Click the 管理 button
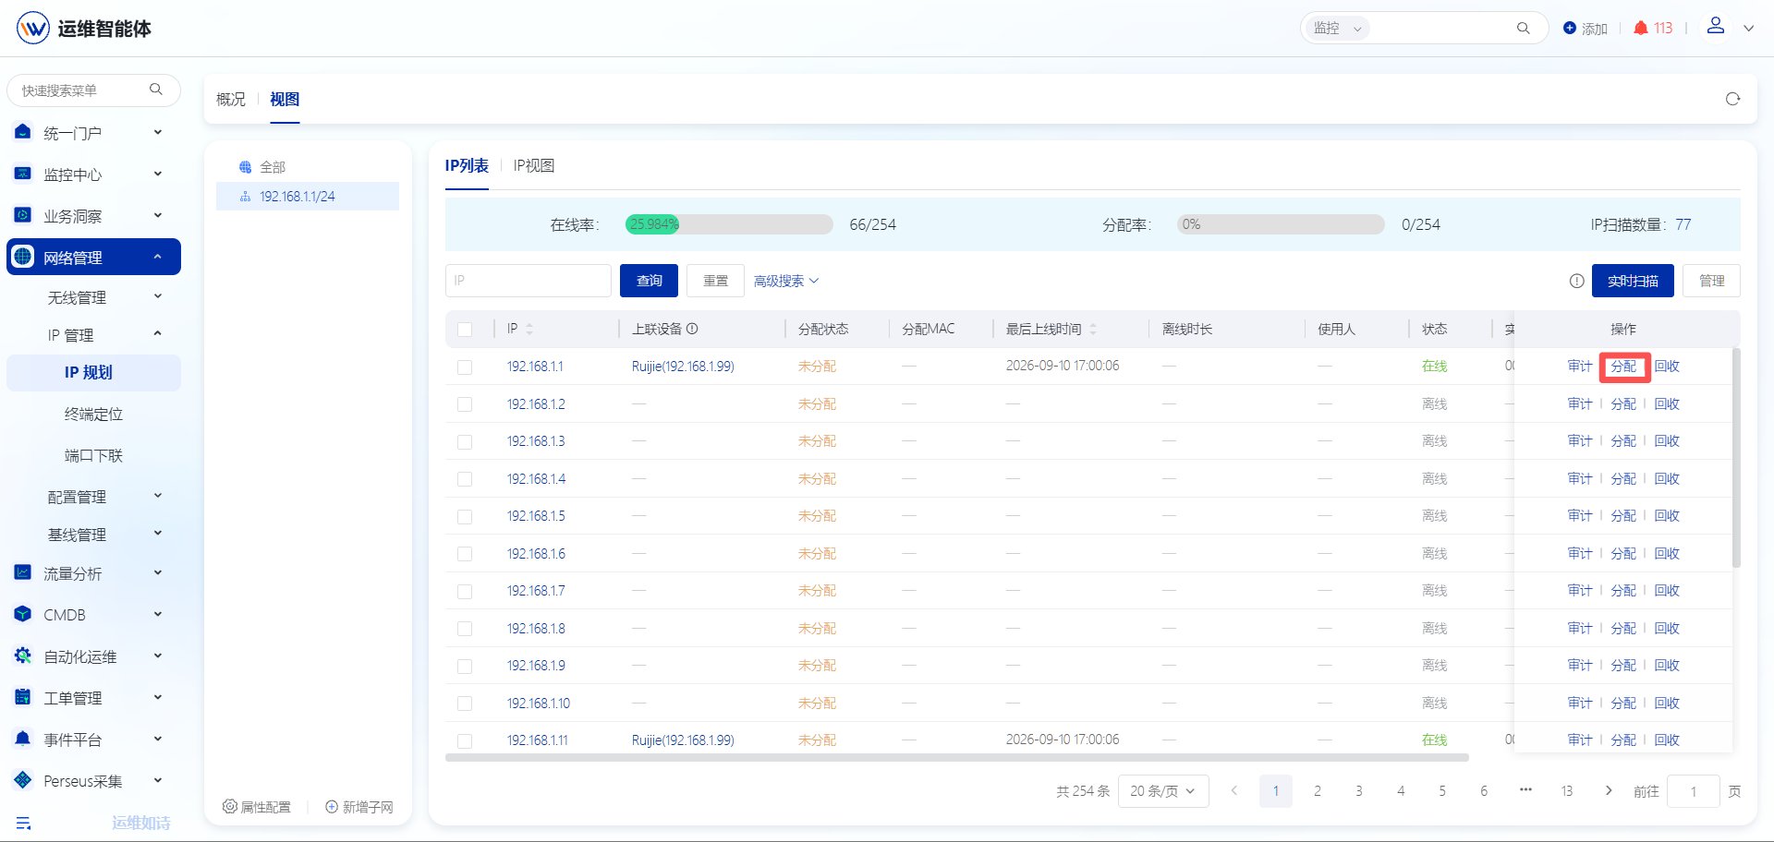Screen dimensions: 1774x842 [1711, 281]
